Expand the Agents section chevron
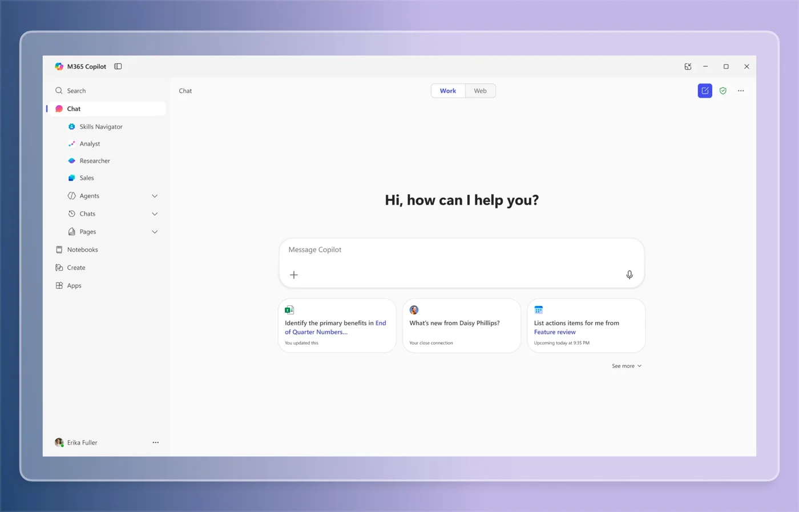The image size is (799, 512). click(x=155, y=196)
